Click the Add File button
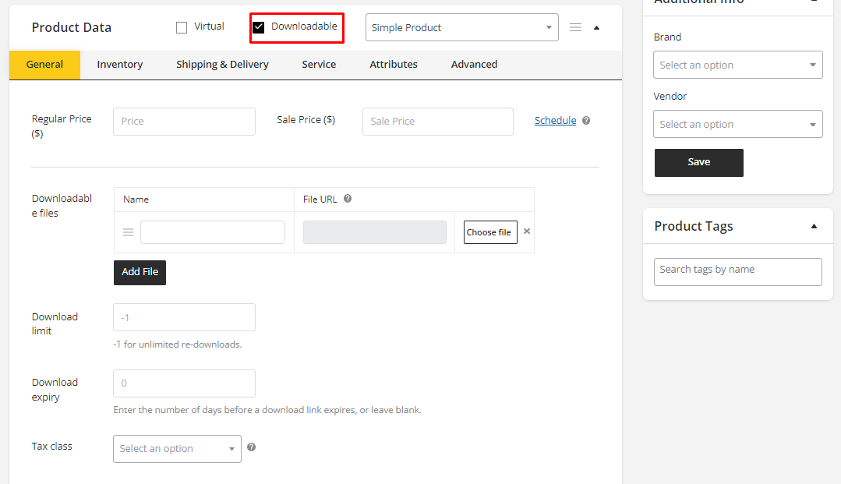This screenshot has height=484, width=841. pos(140,272)
